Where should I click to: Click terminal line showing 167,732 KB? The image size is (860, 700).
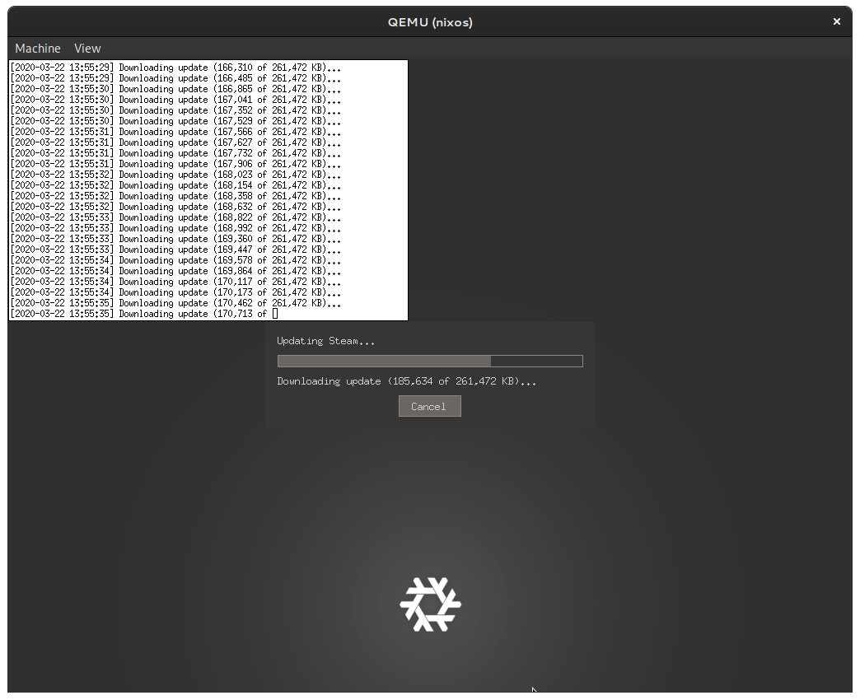(175, 153)
